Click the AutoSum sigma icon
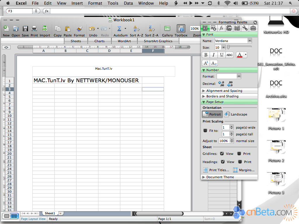 (x=119, y=29)
